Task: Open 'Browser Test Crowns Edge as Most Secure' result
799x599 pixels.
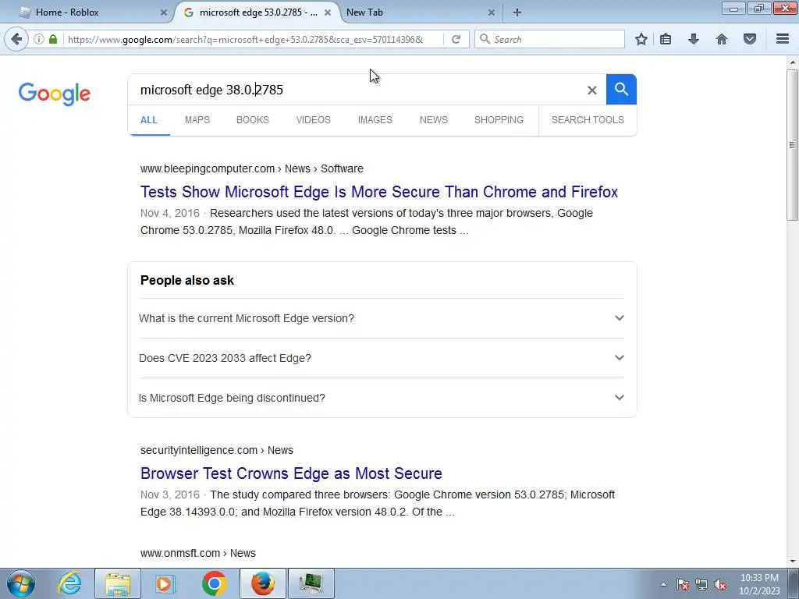Action: pos(291,473)
